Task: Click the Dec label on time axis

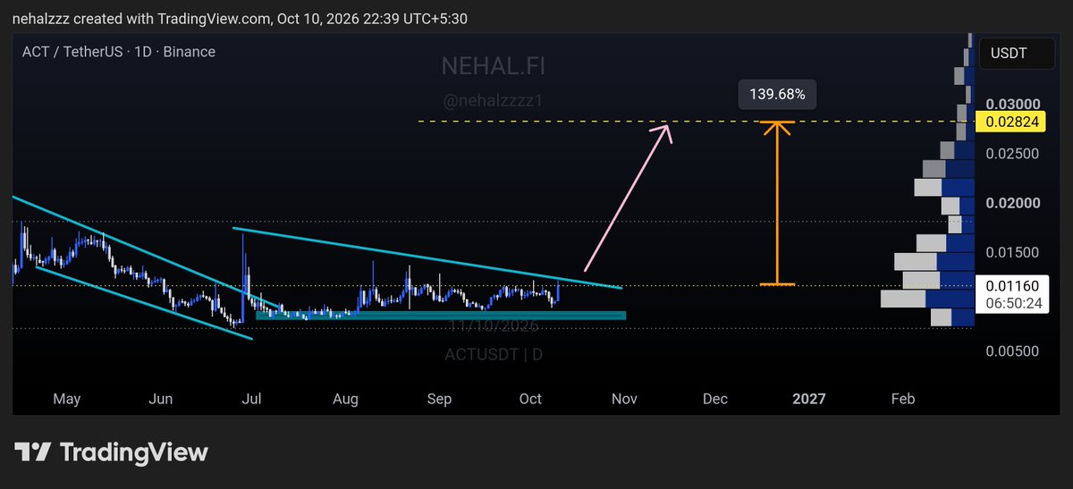Action: pos(715,399)
